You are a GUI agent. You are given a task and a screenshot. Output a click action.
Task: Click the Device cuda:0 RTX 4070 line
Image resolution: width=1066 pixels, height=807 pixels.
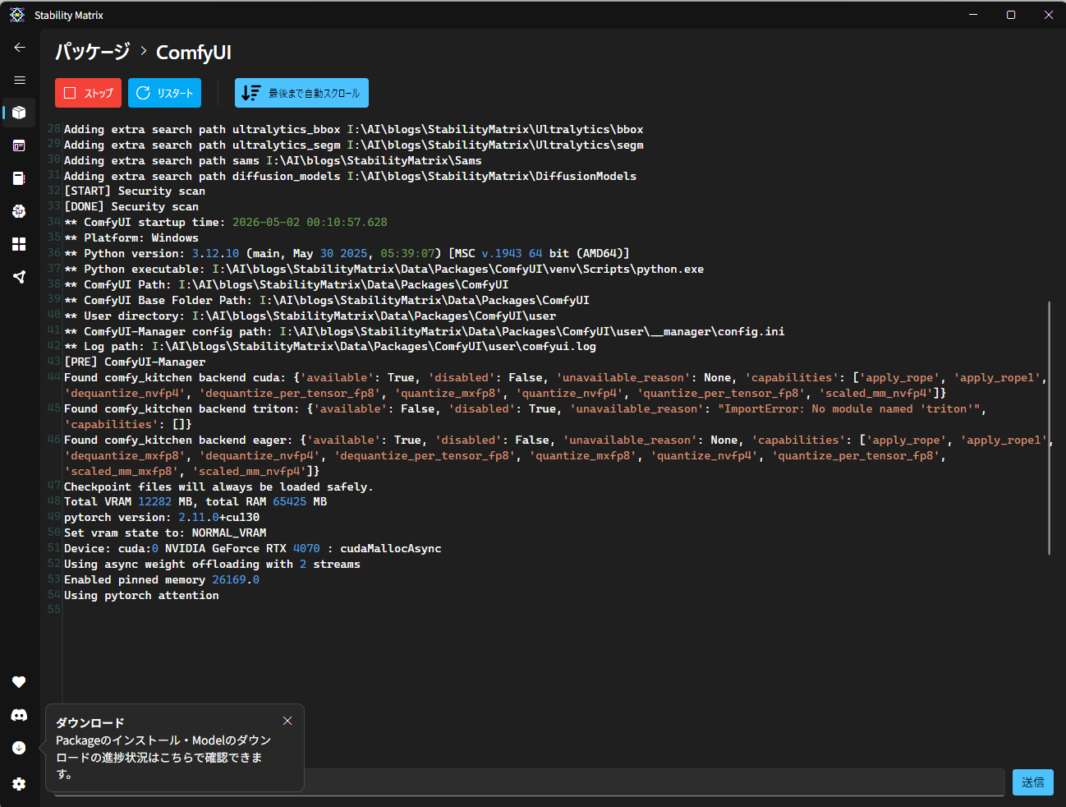253,548
